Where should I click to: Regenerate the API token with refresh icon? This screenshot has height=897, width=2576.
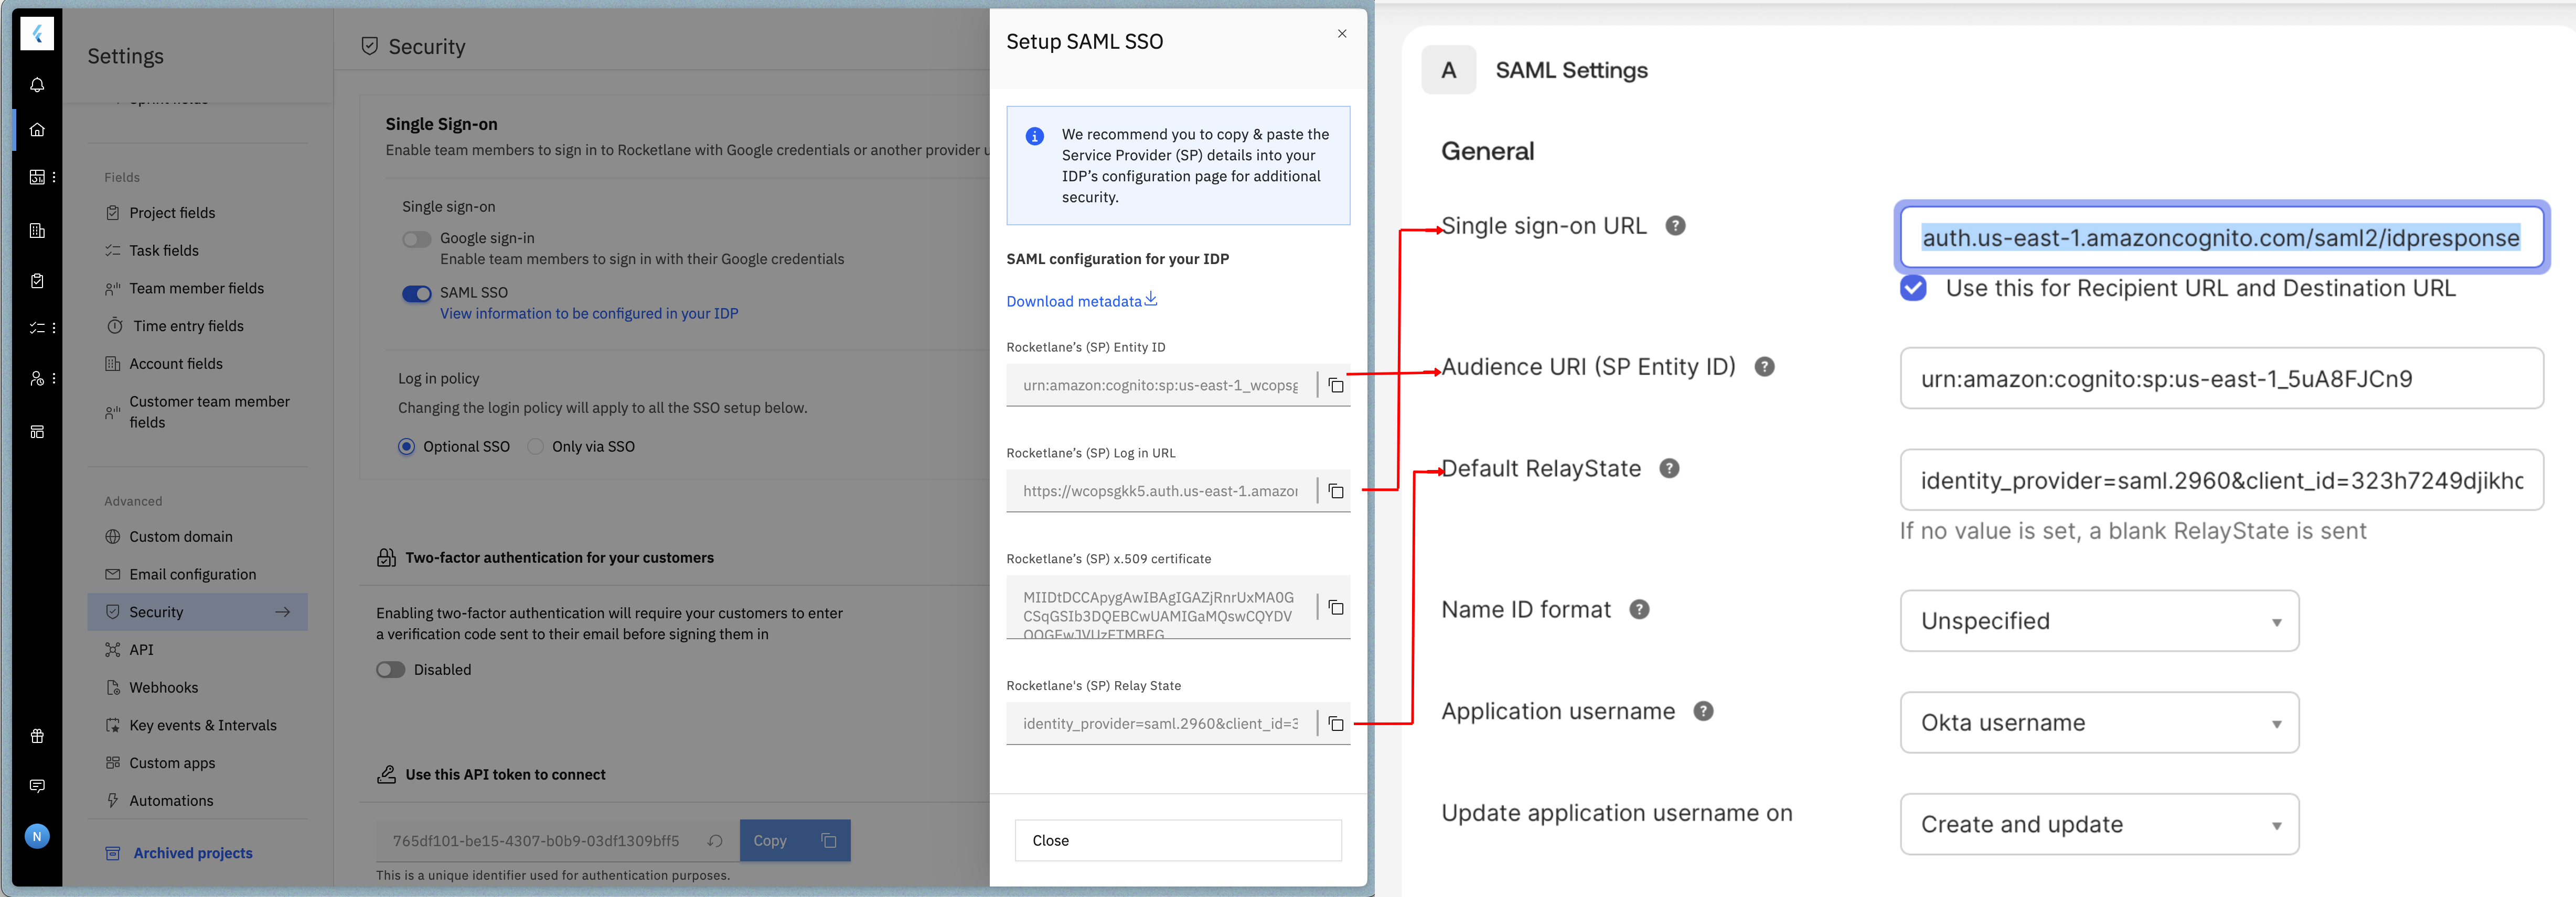(715, 841)
